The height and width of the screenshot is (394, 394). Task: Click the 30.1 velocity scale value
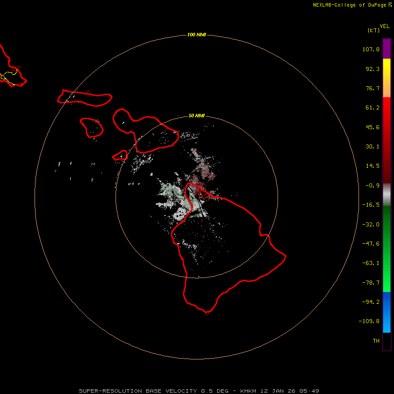coord(373,147)
